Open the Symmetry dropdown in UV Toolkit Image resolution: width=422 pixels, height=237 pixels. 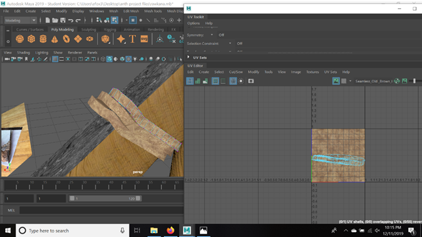[212, 35]
